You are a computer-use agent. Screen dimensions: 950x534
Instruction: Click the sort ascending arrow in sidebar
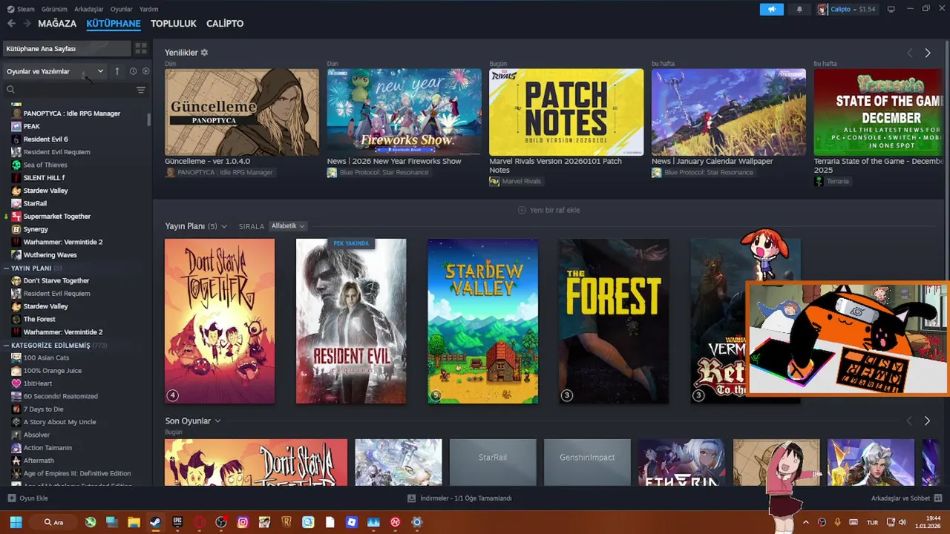(x=117, y=71)
